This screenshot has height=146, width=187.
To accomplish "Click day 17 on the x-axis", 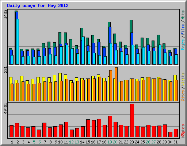I will (99, 142).
